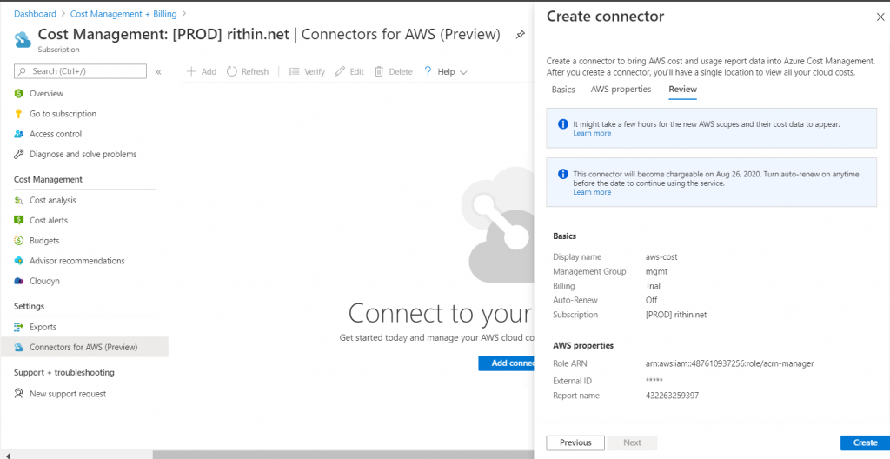Open Advisor recommendations
The width and height of the screenshot is (890, 459).
[x=76, y=261]
